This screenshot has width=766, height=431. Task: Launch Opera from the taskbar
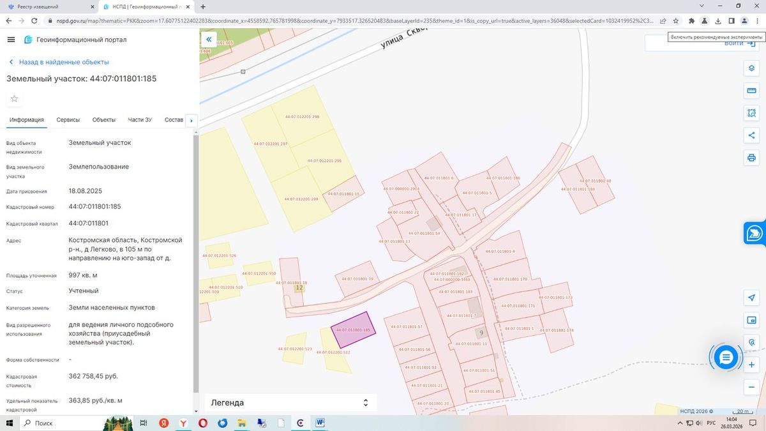pos(203,423)
